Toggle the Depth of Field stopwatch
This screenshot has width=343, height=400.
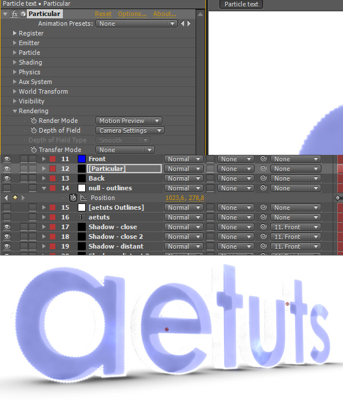point(34,130)
